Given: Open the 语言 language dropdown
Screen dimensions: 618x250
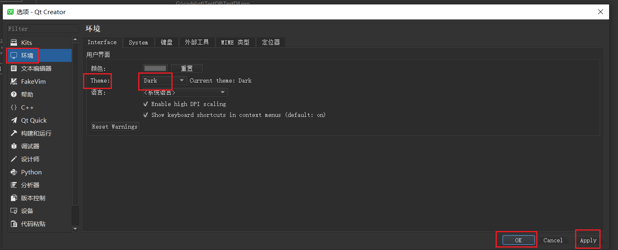Looking at the screenshot, I should pos(185,93).
